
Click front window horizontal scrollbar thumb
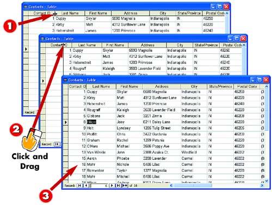pyautogui.click(x=193, y=185)
